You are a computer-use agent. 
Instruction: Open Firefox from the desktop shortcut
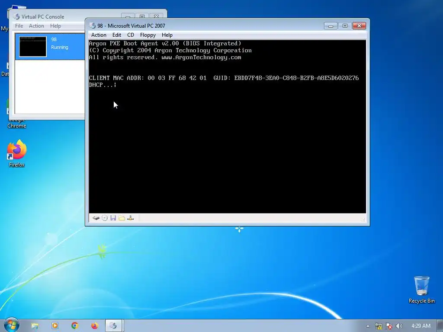click(17, 153)
